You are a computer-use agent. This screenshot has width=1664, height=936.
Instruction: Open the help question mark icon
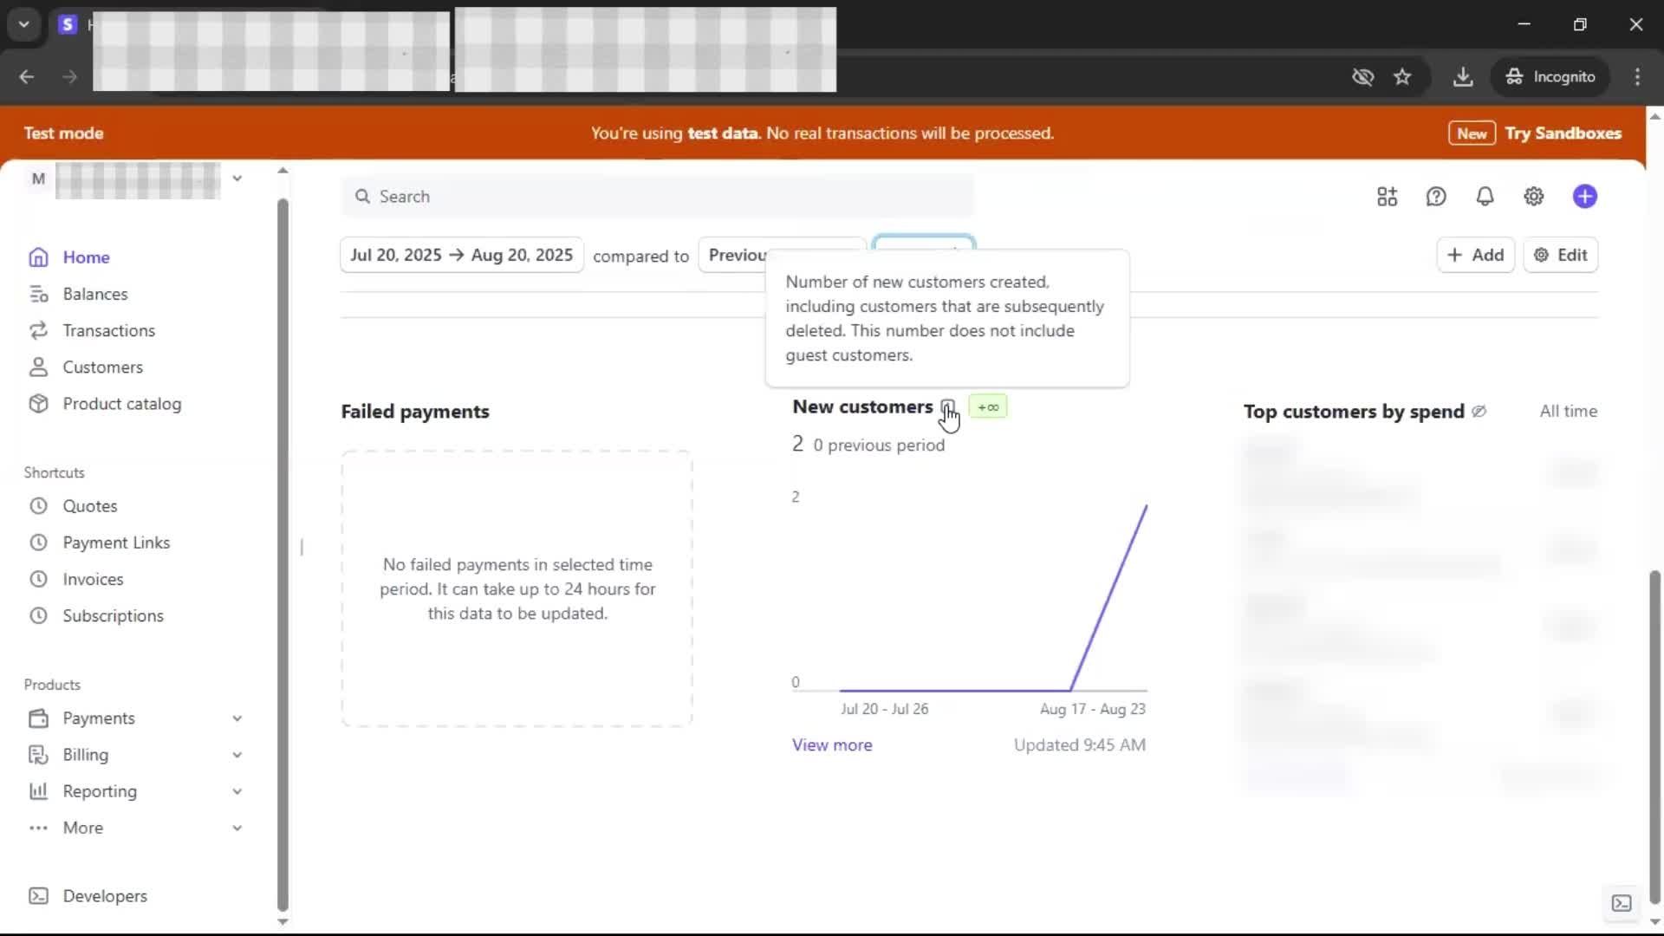(1436, 197)
